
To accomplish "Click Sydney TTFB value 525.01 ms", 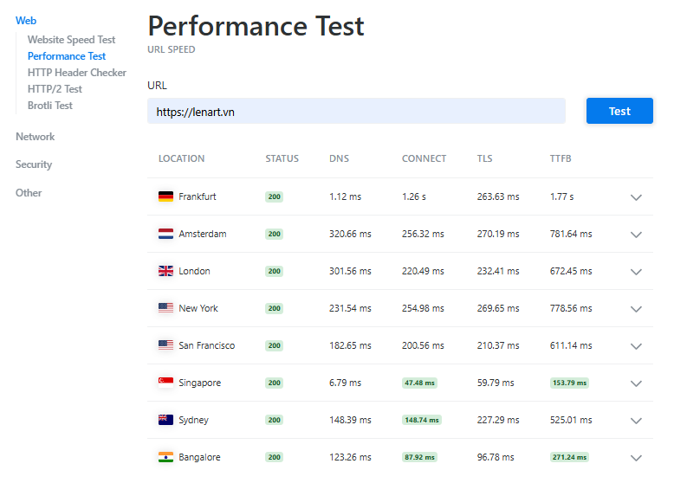I will (x=571, y=420).
